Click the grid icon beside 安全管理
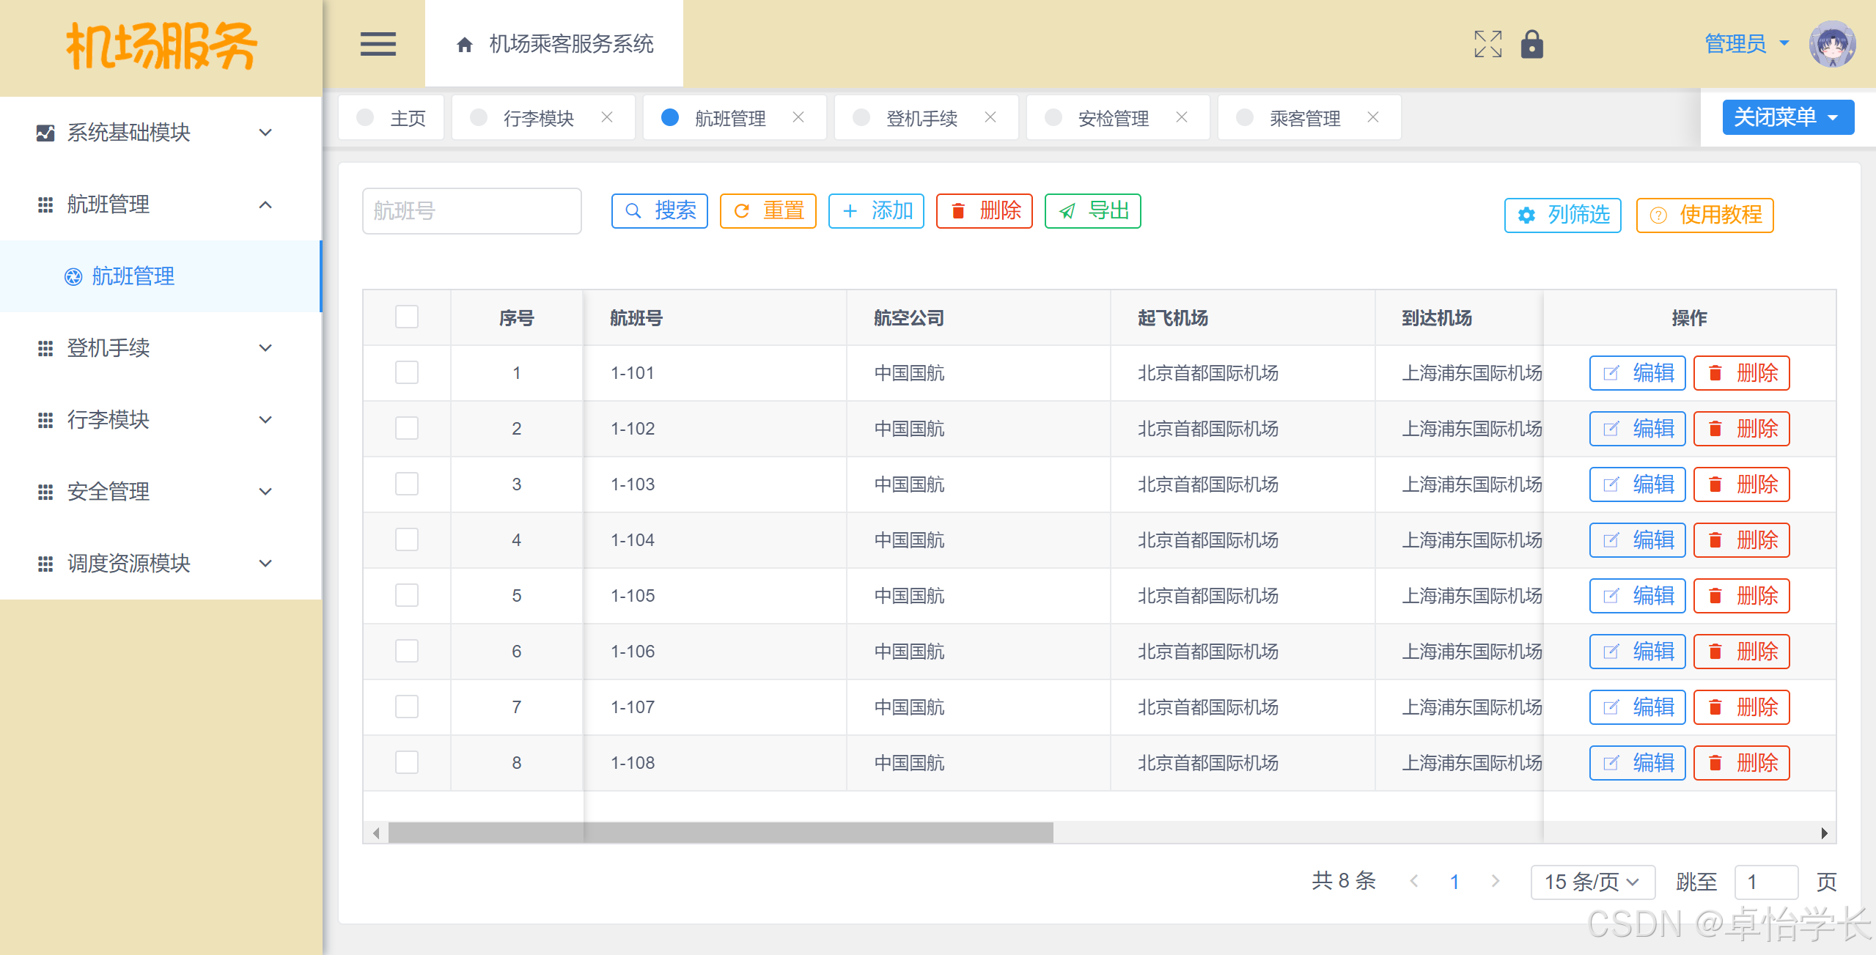This screenshot has height=955, width=1876. [x=45, y=492]
